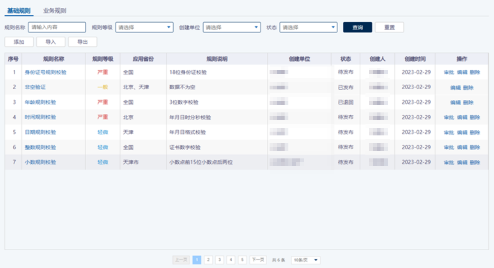Viewport: 494px width, 268px height.
Task: Click 删除 for 日期规则校验 row
Action: (475, 132)
